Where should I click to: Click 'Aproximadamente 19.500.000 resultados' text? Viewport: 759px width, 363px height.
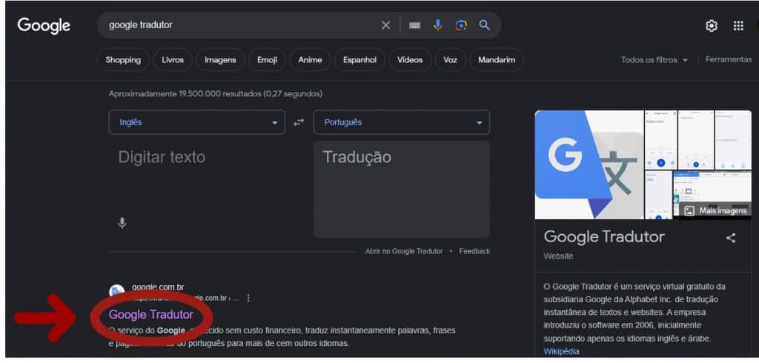185,93
